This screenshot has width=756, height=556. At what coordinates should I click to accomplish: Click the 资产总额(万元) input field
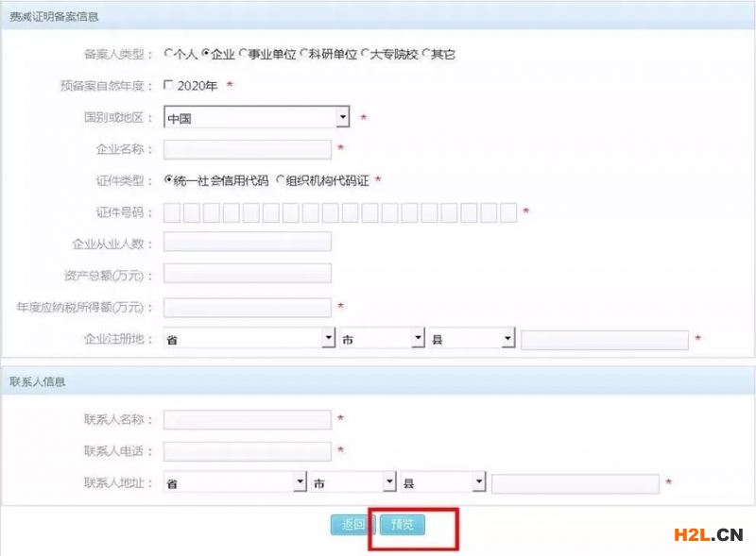click(248, 274)
